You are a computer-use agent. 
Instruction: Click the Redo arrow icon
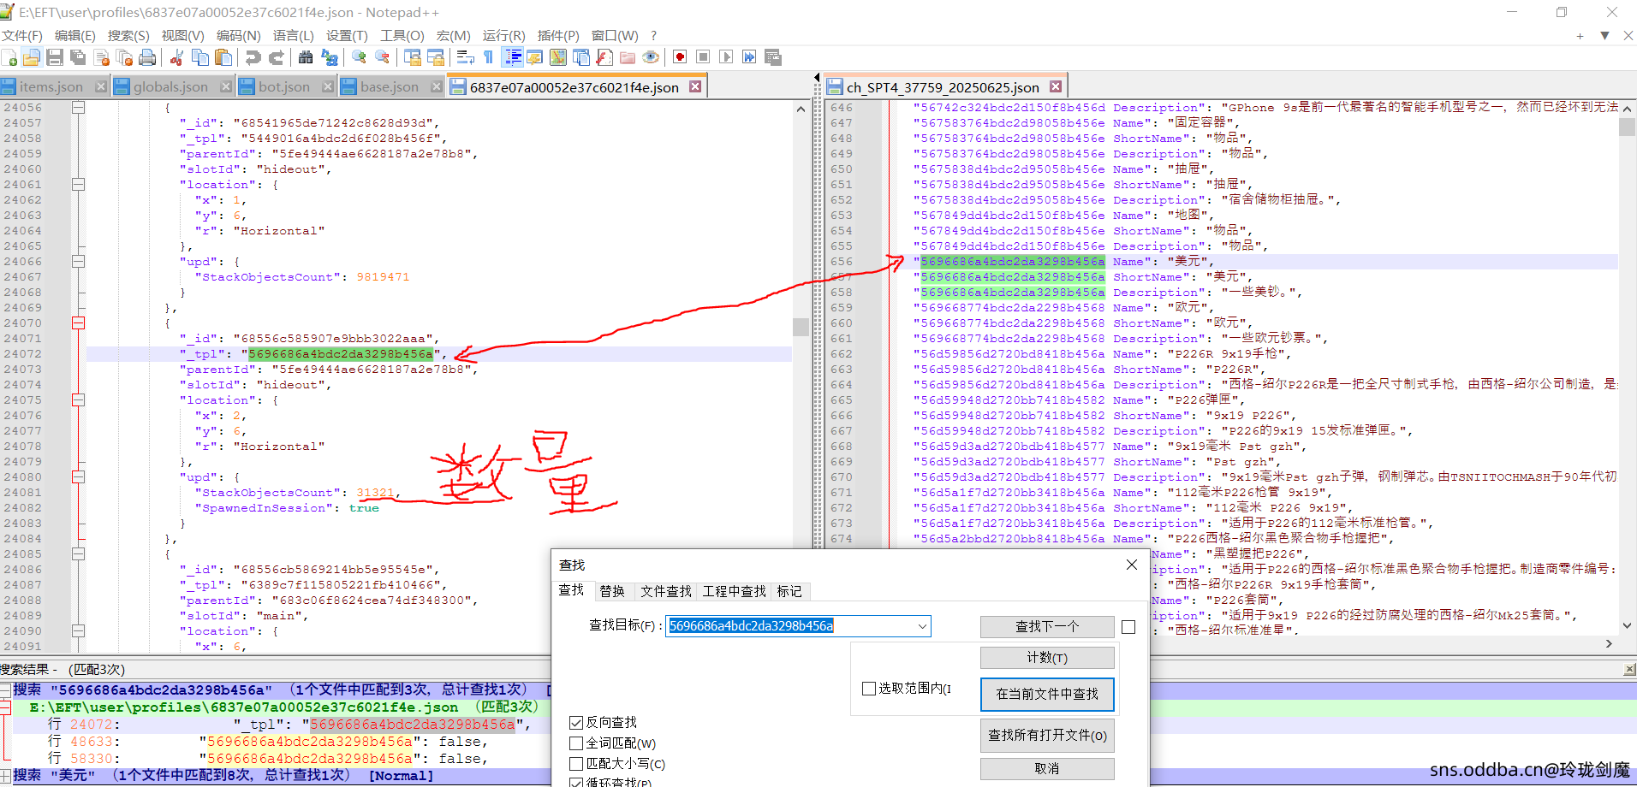(x=276, y=57)
